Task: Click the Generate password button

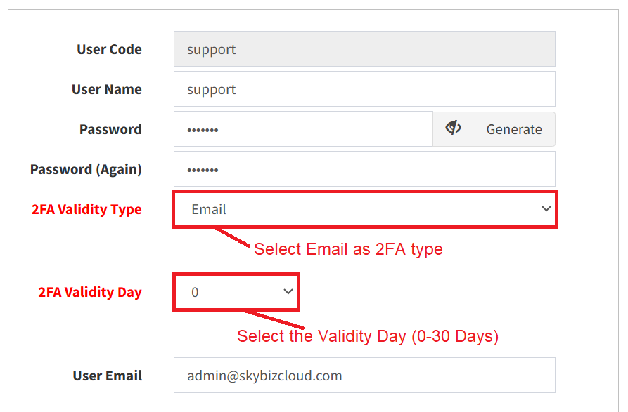Action: pyautogui.click(x=514, y=129)
